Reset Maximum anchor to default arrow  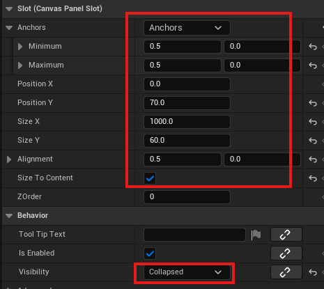click(313, 65)
